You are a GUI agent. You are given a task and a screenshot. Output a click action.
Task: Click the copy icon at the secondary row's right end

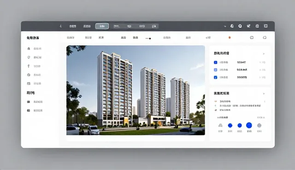265,37
